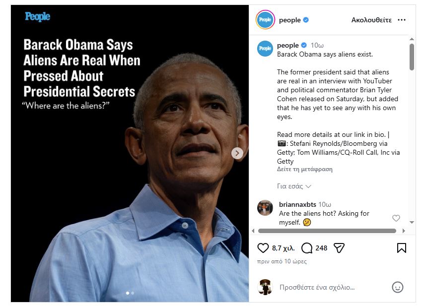The image size is (425, 306).
Task: Share the post with the paper plane icon
Action: click(x=339, y=248)
